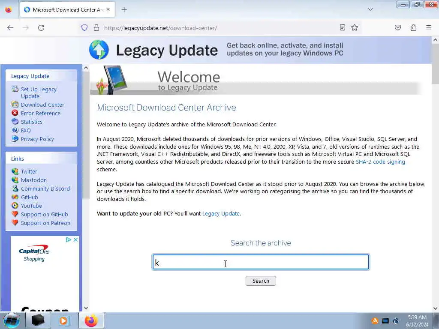Click the Legacy Update globe logo
Screen dimensions: 439x329
99,50
